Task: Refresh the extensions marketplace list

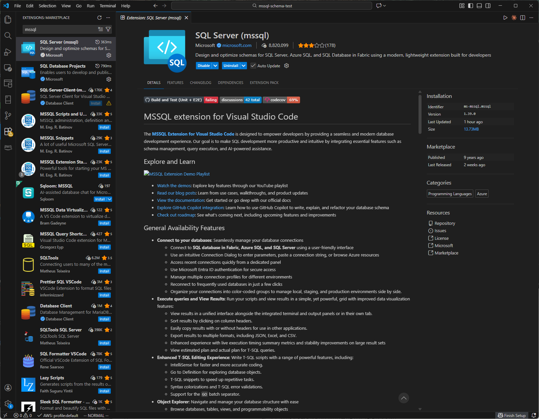Action: pyautogui.click(x=99, y=18)
